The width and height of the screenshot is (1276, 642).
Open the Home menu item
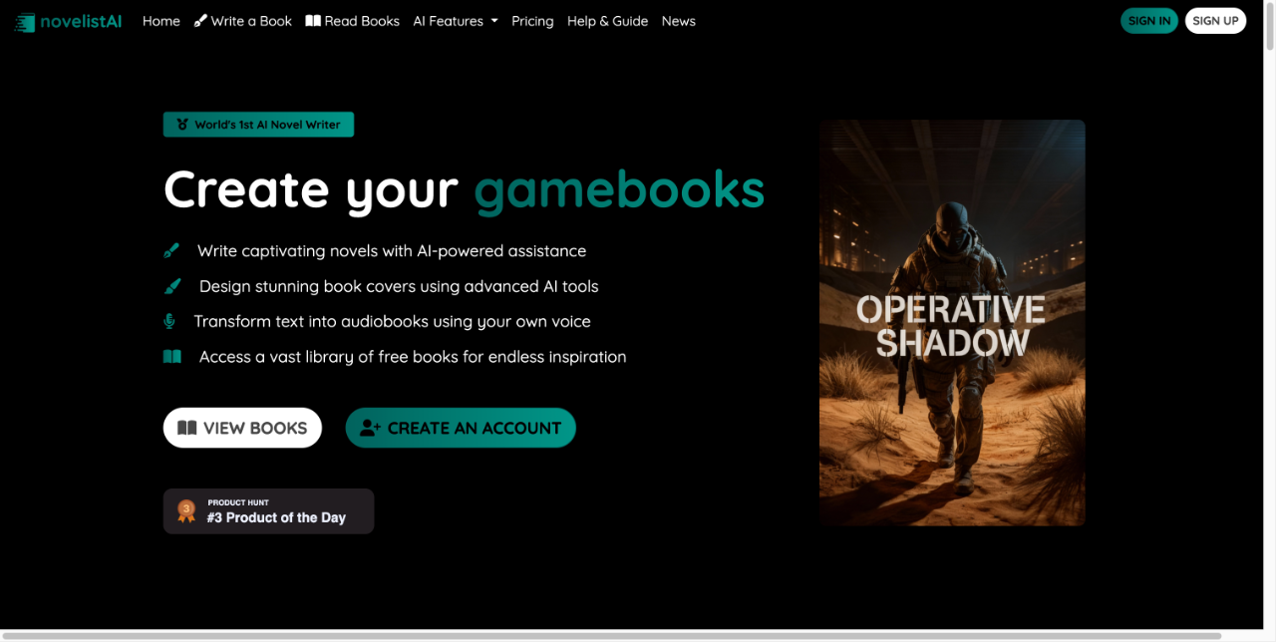click(x=161, y=21)
